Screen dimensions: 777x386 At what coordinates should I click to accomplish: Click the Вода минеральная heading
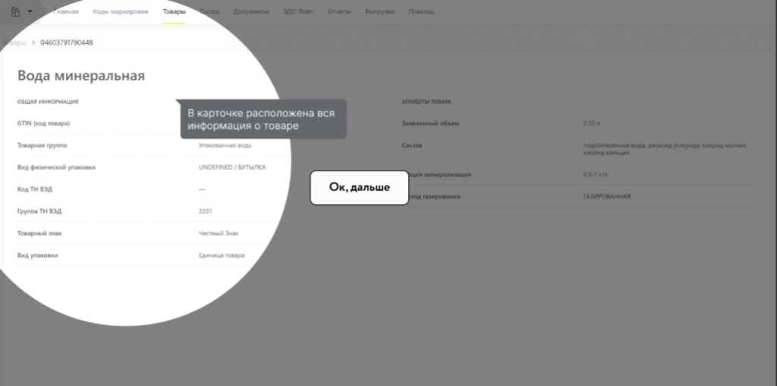(81, 76)
